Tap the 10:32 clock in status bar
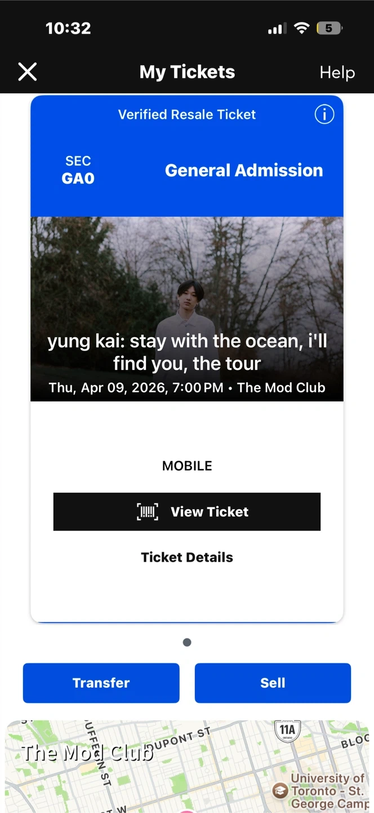 click(x=68, y=28)
